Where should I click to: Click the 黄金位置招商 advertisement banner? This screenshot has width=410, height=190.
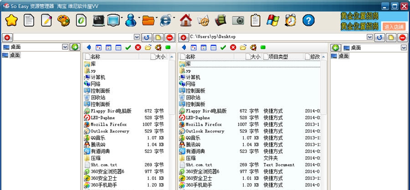point(359,21)
